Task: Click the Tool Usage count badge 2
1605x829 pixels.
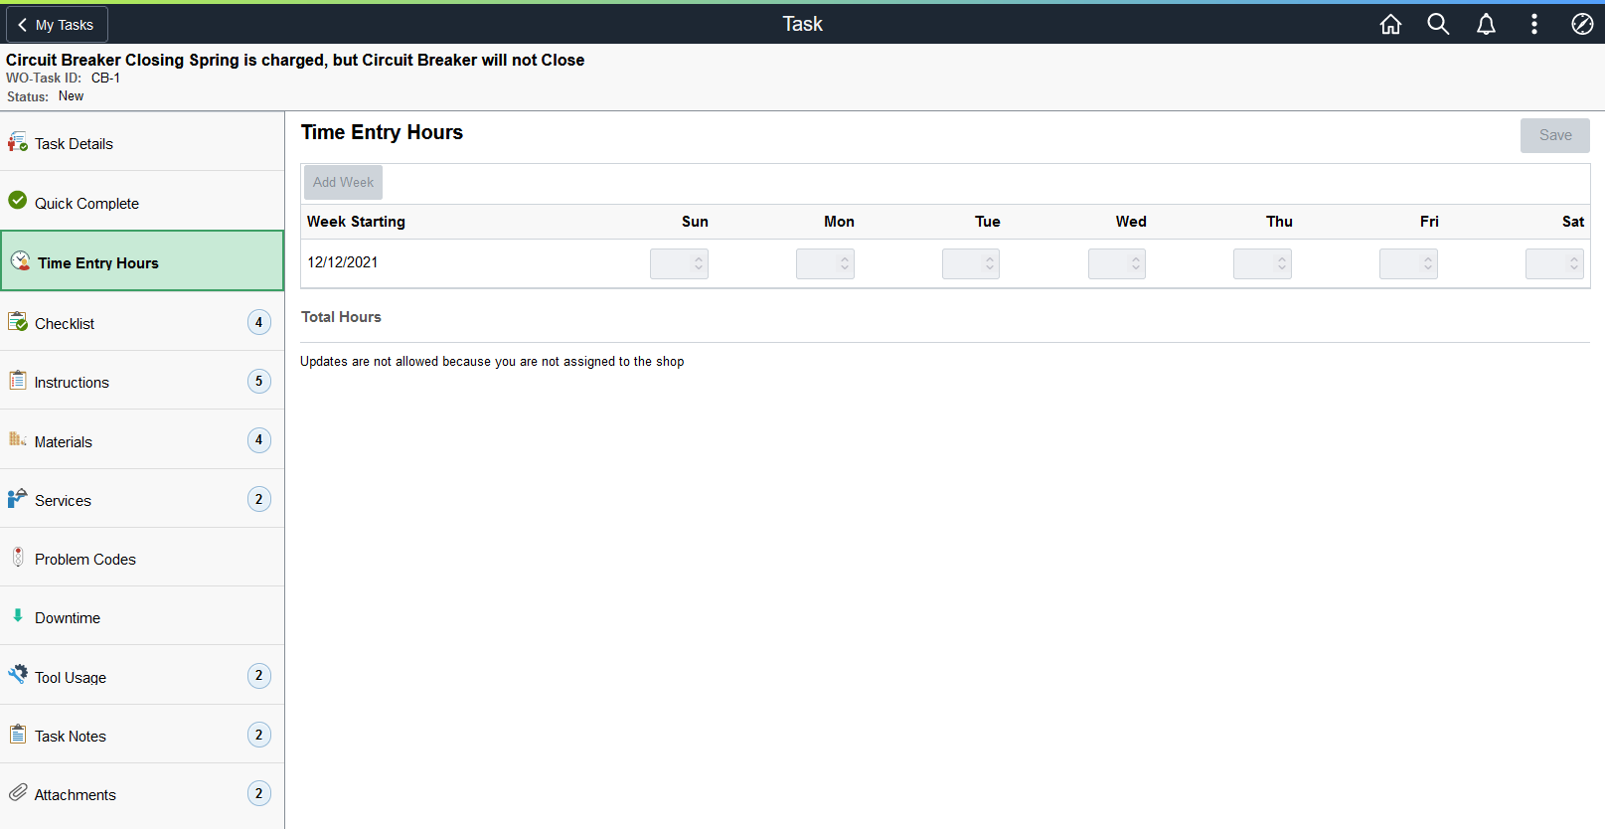Action: pos(259,676)
